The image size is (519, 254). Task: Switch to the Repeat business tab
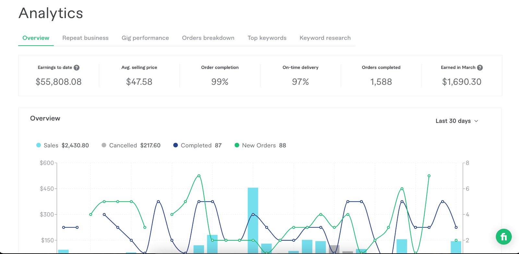(85, 38)
